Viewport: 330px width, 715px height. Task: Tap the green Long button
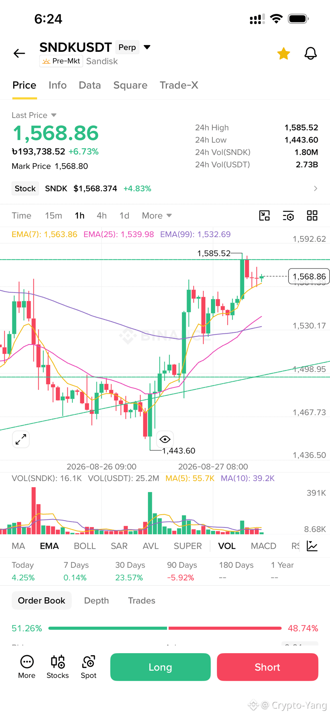coord(160,667)
